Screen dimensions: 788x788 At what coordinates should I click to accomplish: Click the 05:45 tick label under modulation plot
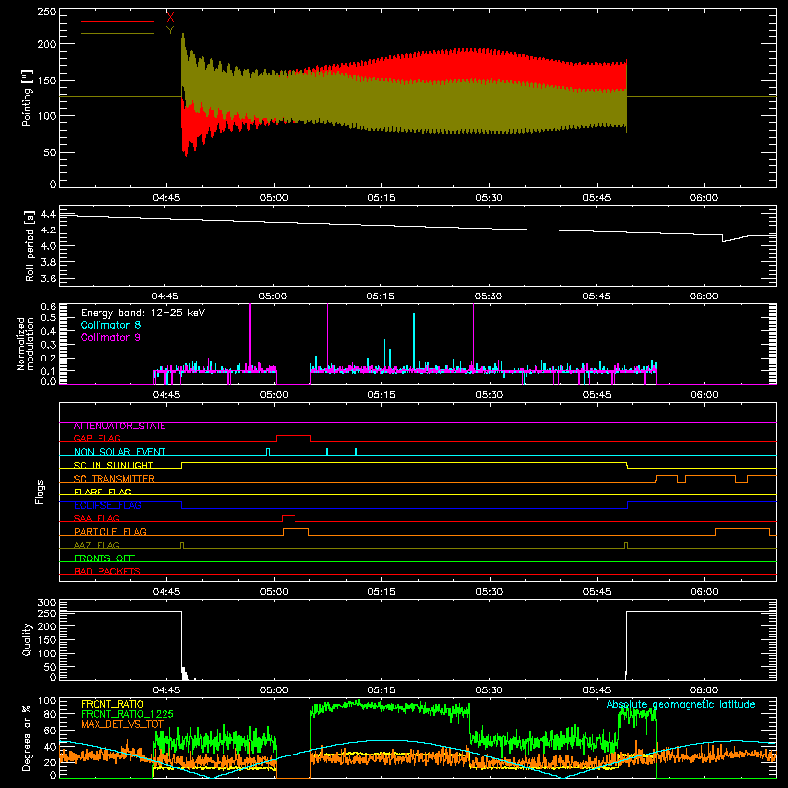click(x=597, y=395)
